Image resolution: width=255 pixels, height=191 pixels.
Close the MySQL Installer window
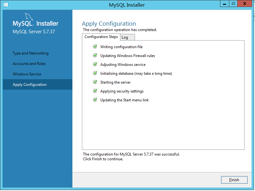tap(245, 4)
